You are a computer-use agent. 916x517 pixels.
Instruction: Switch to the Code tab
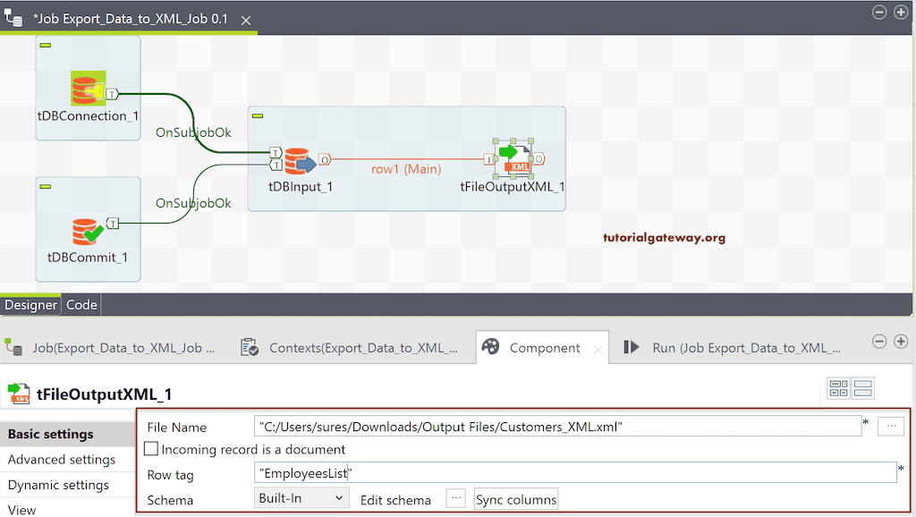click(81, 304)
